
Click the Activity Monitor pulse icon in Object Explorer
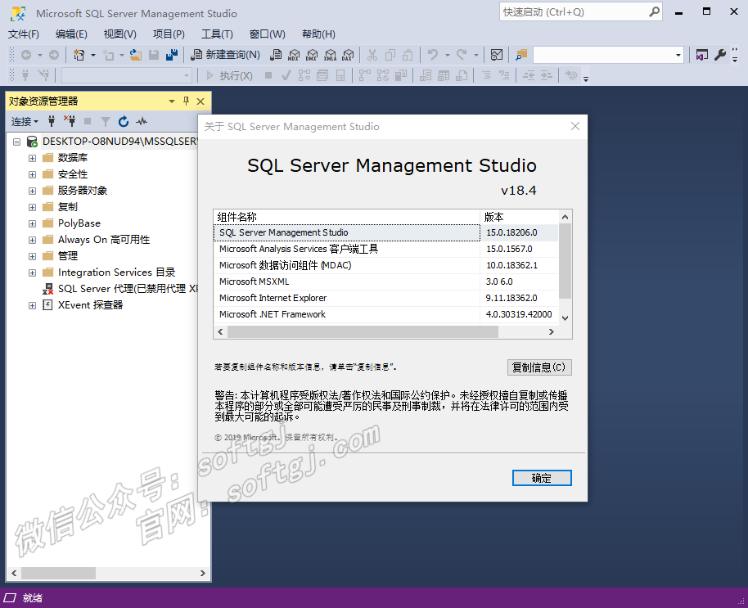(142, 122)
